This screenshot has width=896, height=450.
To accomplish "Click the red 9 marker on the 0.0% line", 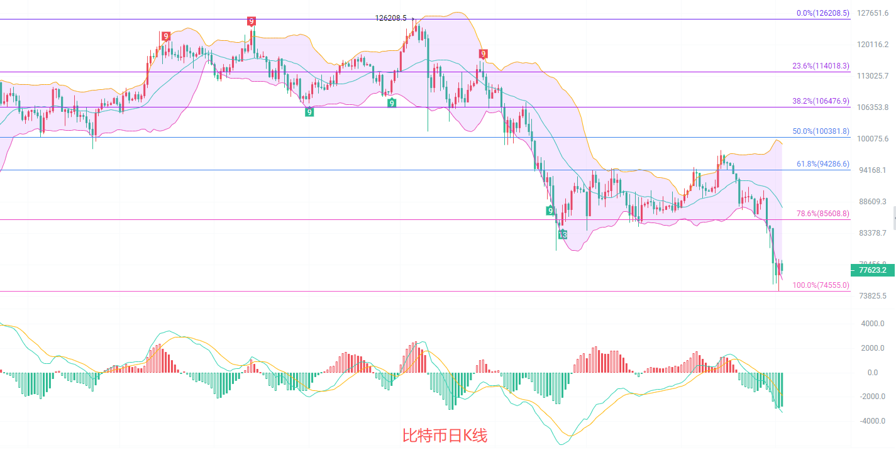I will coord(252,21).
